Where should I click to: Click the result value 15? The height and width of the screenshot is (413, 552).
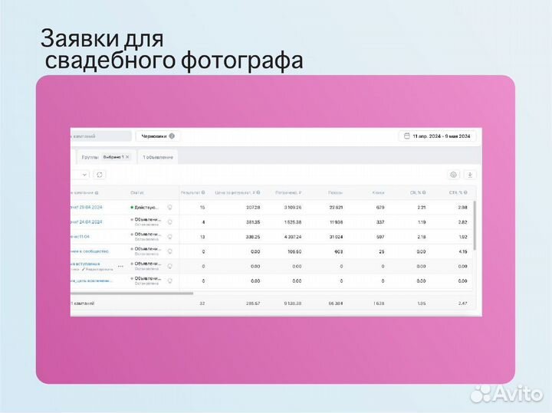[202, 208]
